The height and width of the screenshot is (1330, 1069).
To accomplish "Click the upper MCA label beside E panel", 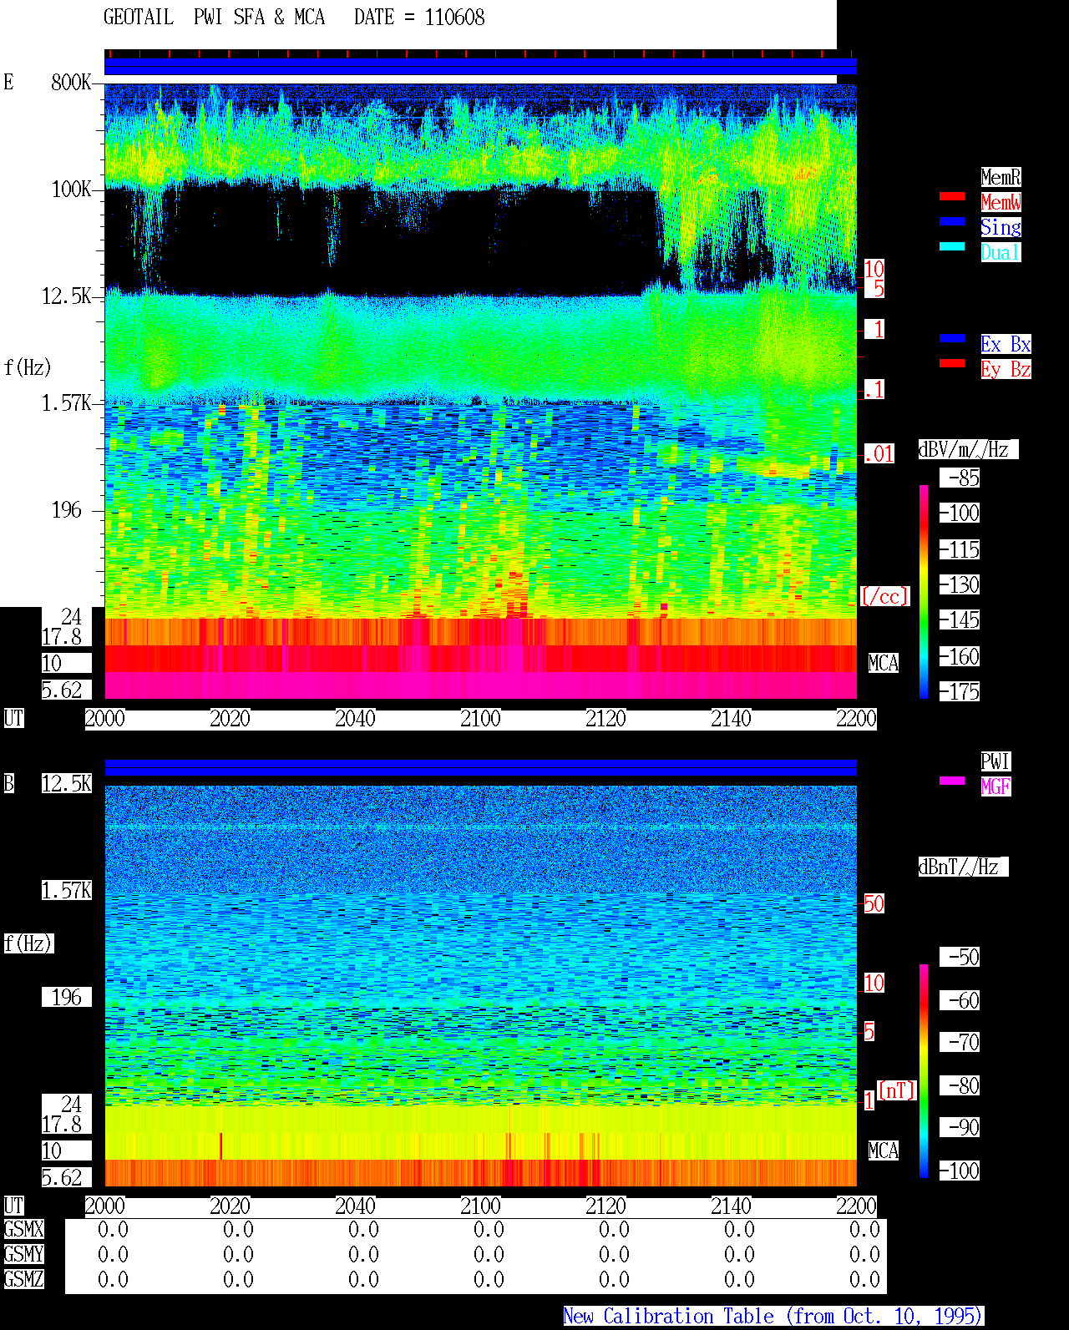I will (884, 664).
